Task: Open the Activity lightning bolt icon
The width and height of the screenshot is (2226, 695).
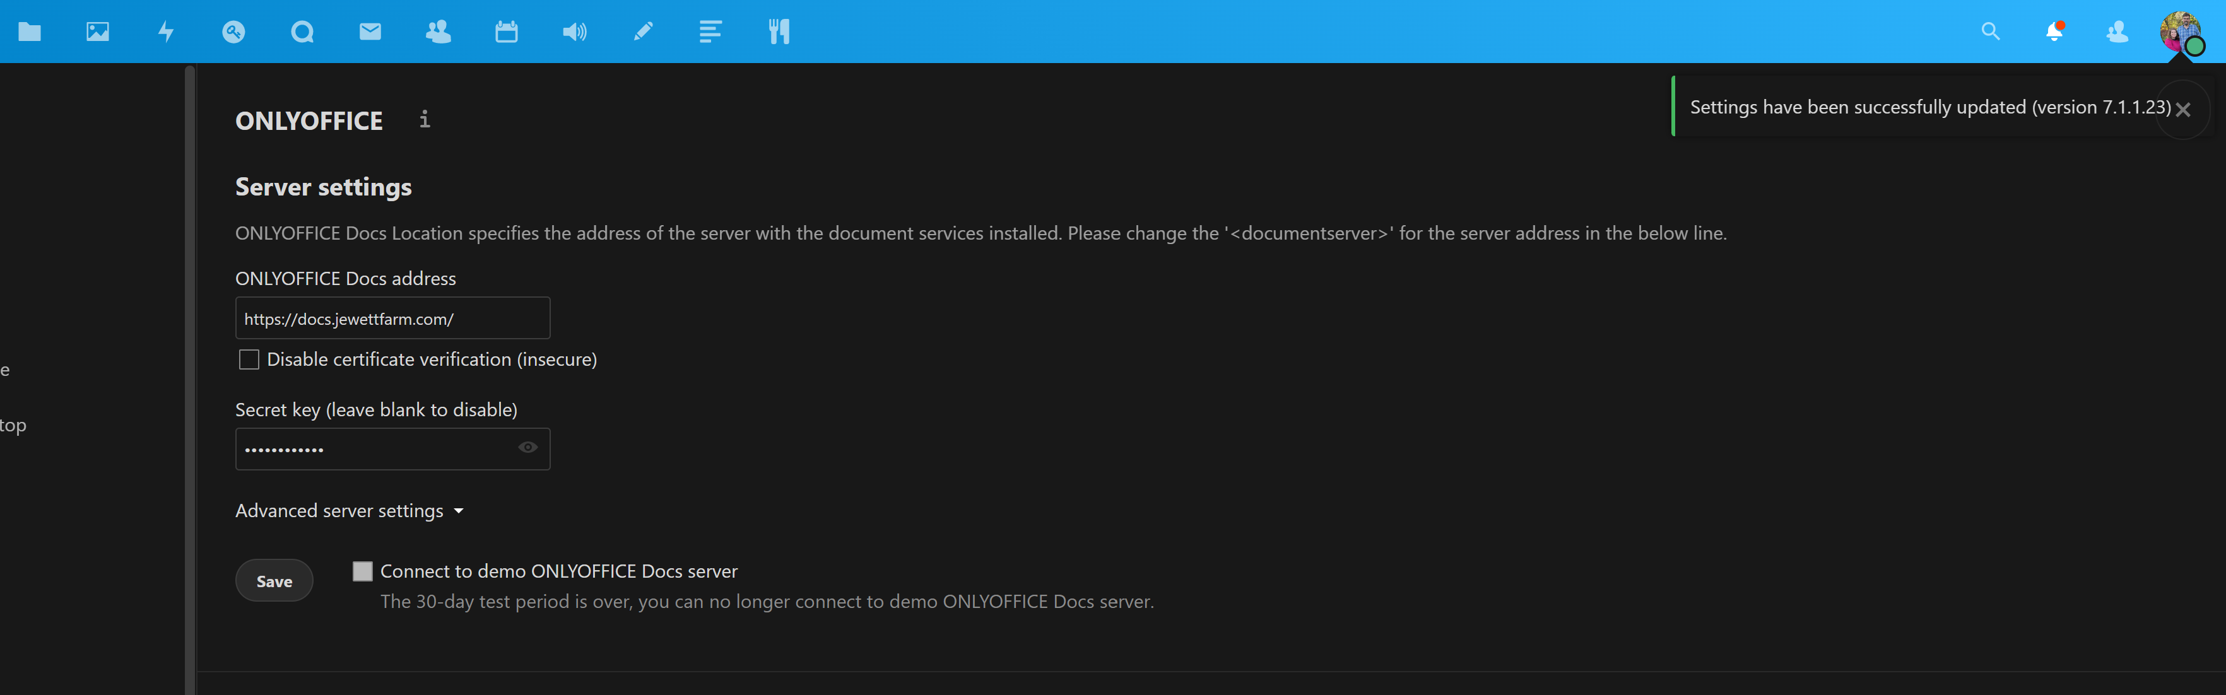Action: click(166, 32)
